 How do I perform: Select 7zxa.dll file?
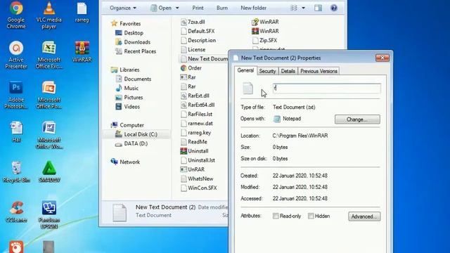click(193, 22)
